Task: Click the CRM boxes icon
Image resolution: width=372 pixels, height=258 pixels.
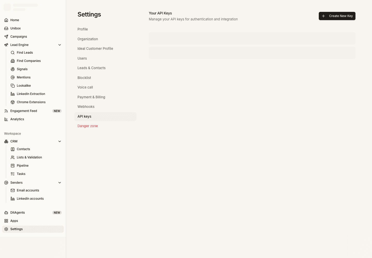Action: pyautogui.click(x=6, y=141)
